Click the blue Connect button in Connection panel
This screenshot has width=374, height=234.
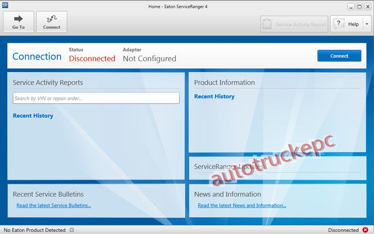[x=339, y=56]
